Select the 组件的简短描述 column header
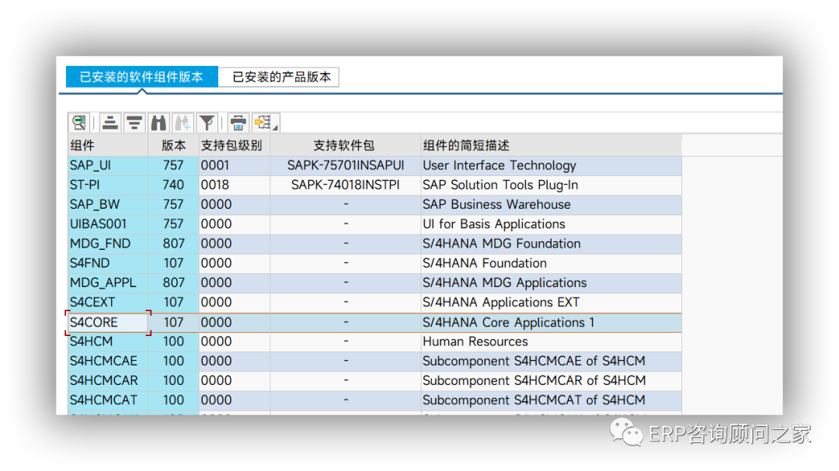This screenshot has height=471, width=839. click(551, 145)
